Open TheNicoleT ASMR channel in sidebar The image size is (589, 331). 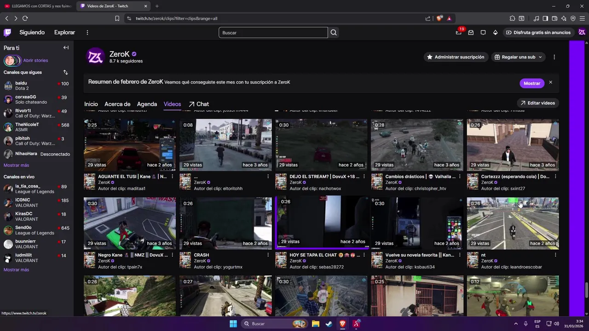[x=37, y=127]
